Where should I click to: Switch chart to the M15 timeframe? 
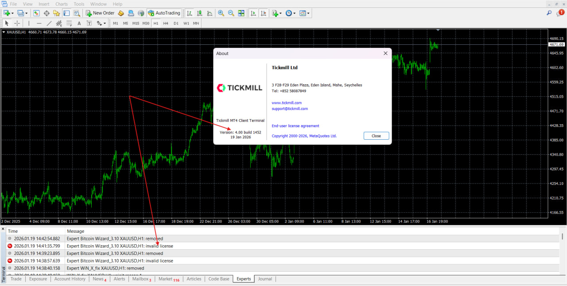pos(136,23)
